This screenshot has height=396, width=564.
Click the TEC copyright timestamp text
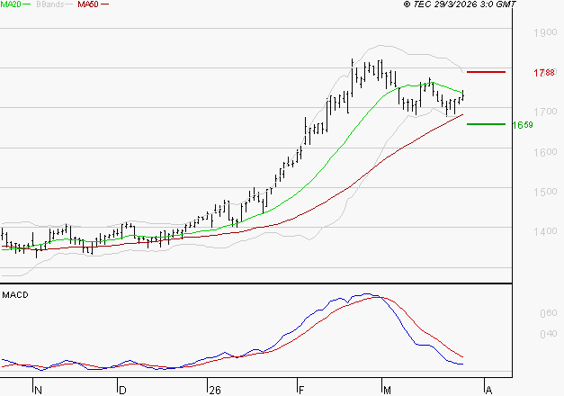tap(460, 4)
